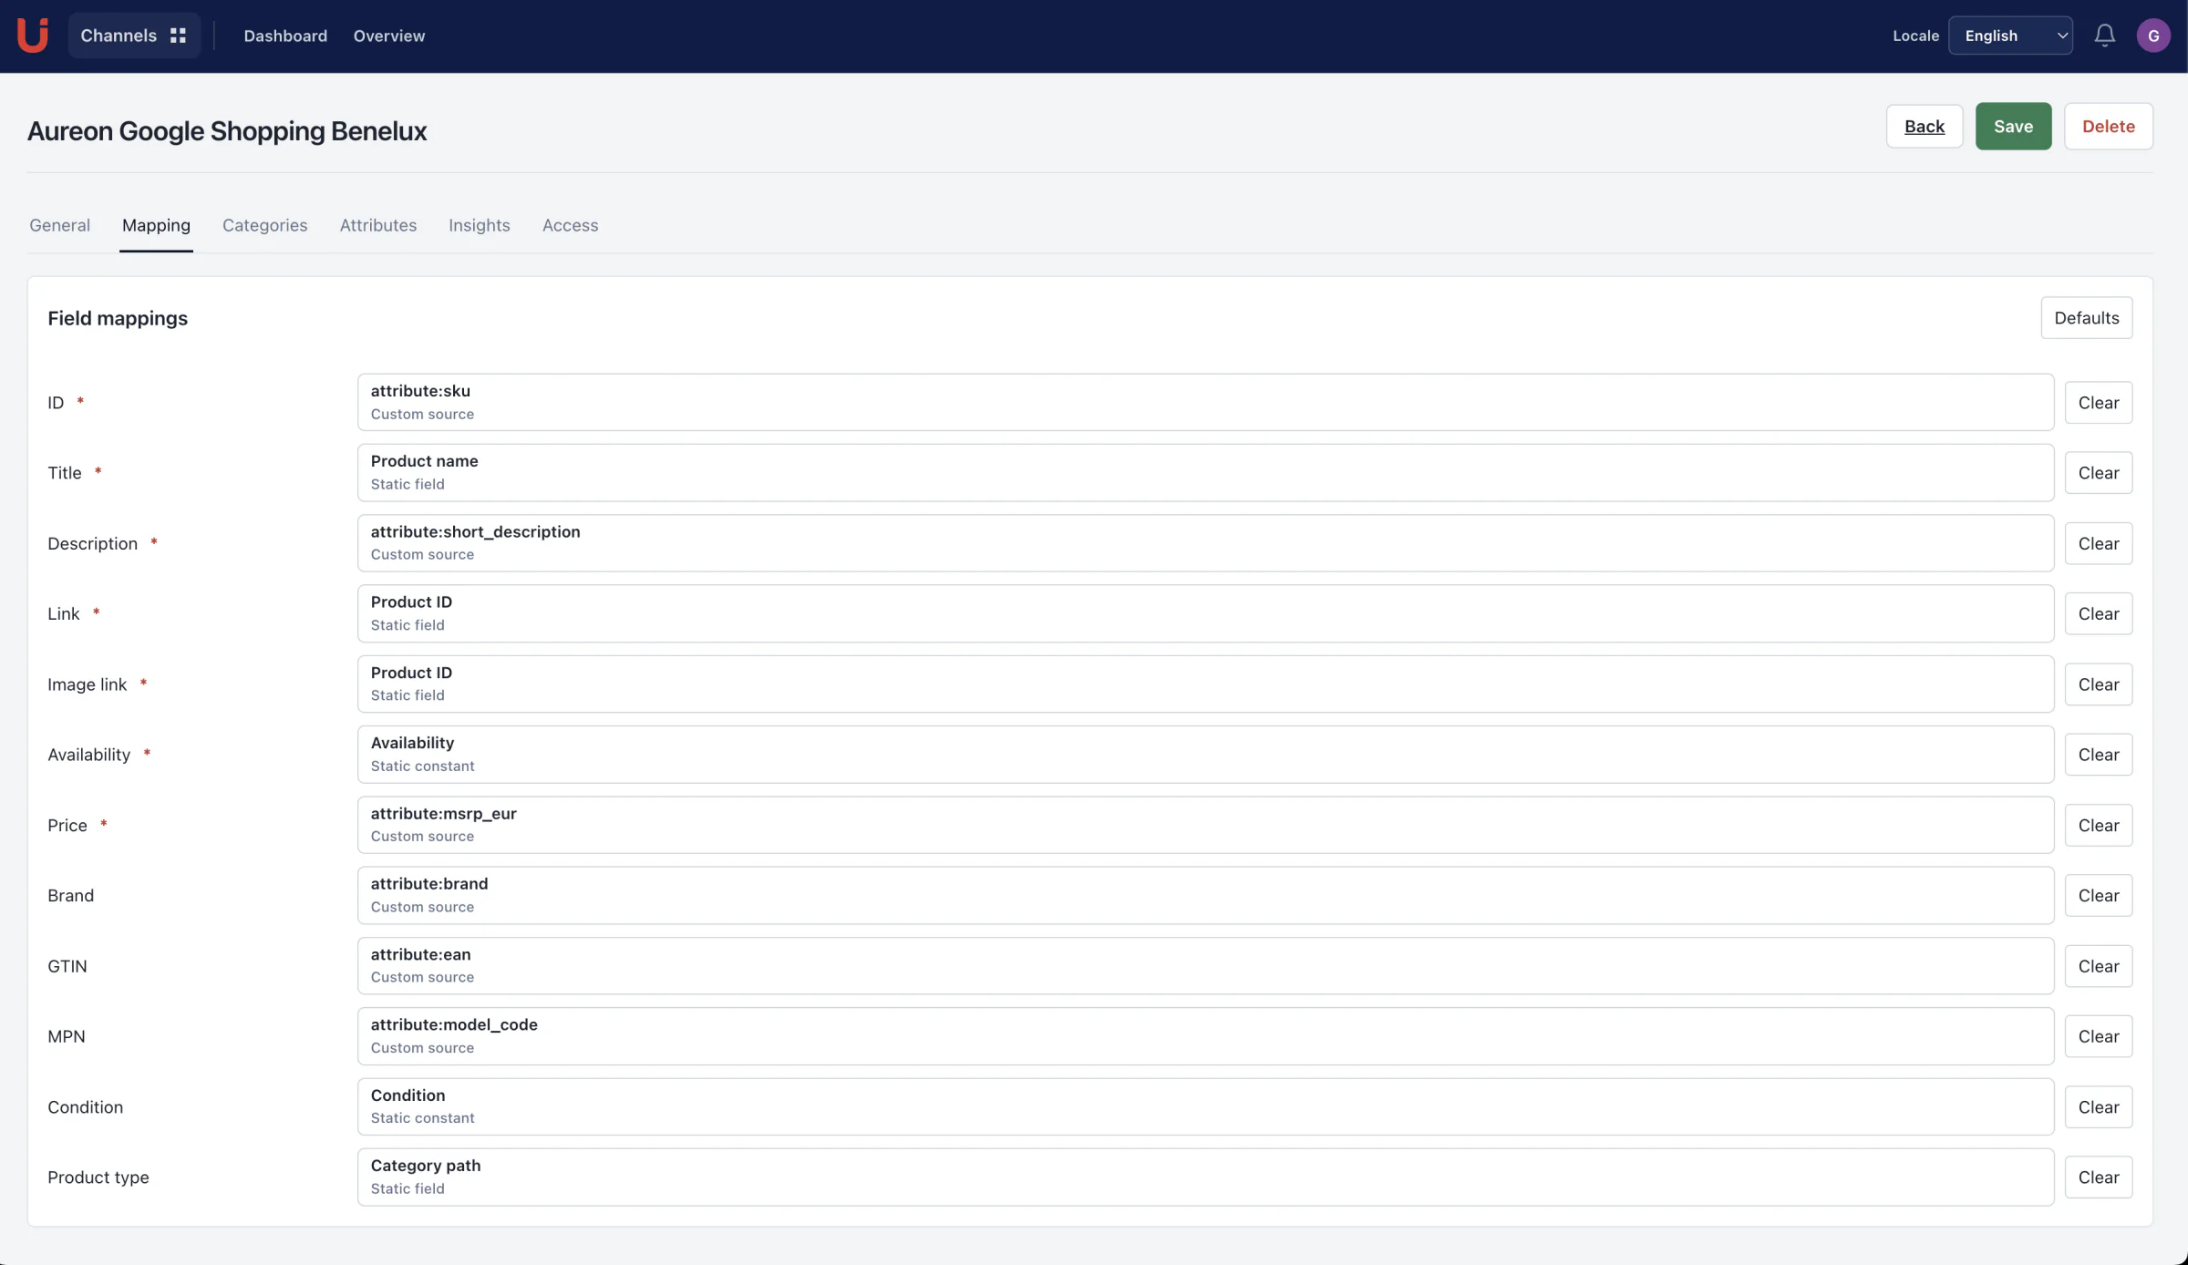
Task: Open the Link source selector field
Action: tap(1205, 613)
